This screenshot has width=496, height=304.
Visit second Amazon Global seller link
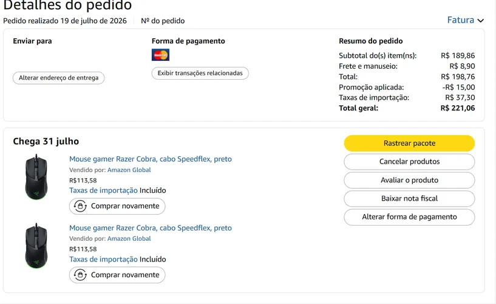pyautogui.click(x=129, y=238)
